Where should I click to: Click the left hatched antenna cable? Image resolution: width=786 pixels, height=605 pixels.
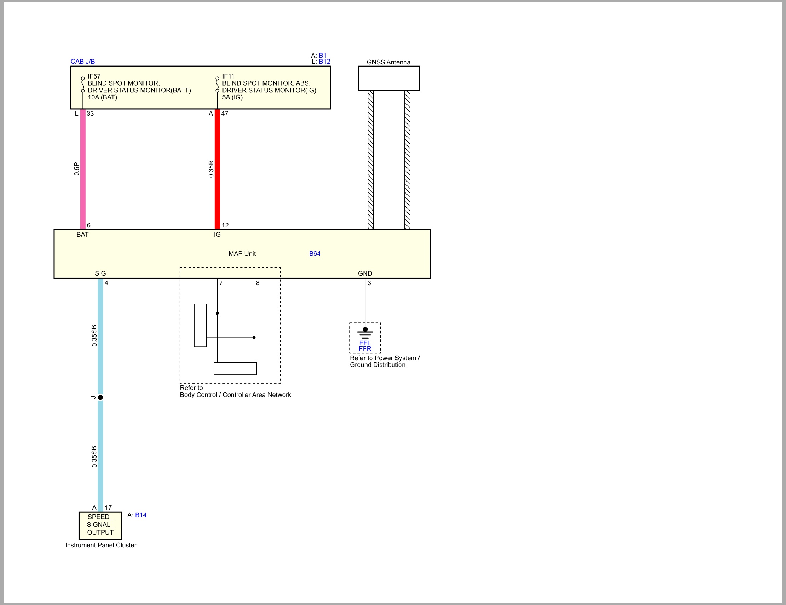tap(371, 160)
